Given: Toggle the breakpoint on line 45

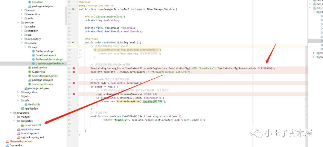Looking at the screenshot, I should point(74,68).
